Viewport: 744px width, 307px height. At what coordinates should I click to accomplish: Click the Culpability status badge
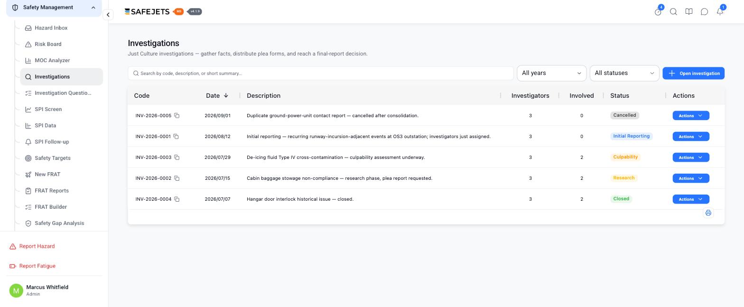[625, 157]
